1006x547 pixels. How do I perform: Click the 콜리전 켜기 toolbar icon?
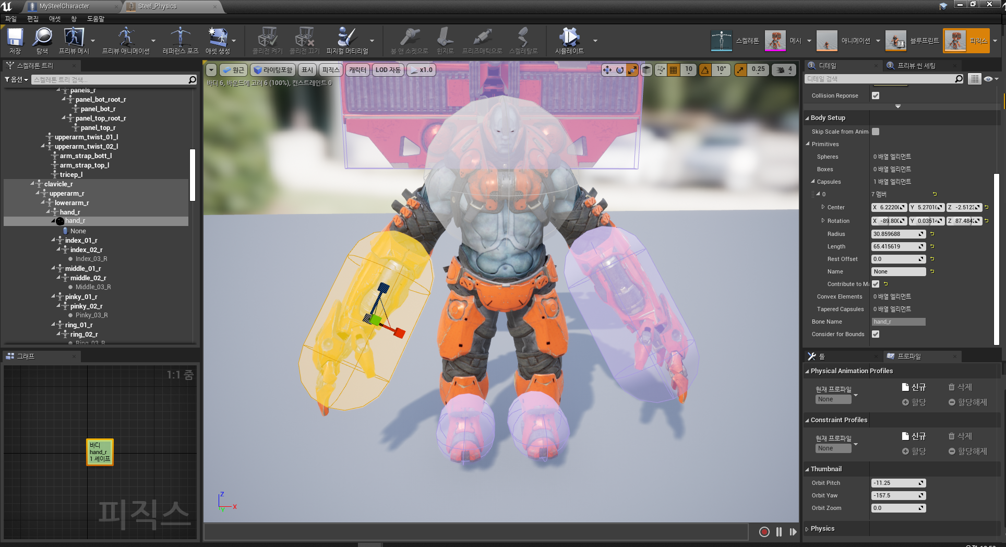(268, 41)
